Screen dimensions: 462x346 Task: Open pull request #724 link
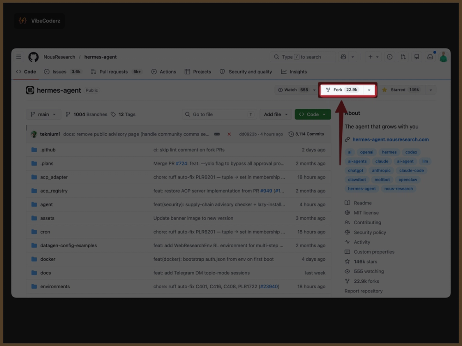(x=181, y=164)
